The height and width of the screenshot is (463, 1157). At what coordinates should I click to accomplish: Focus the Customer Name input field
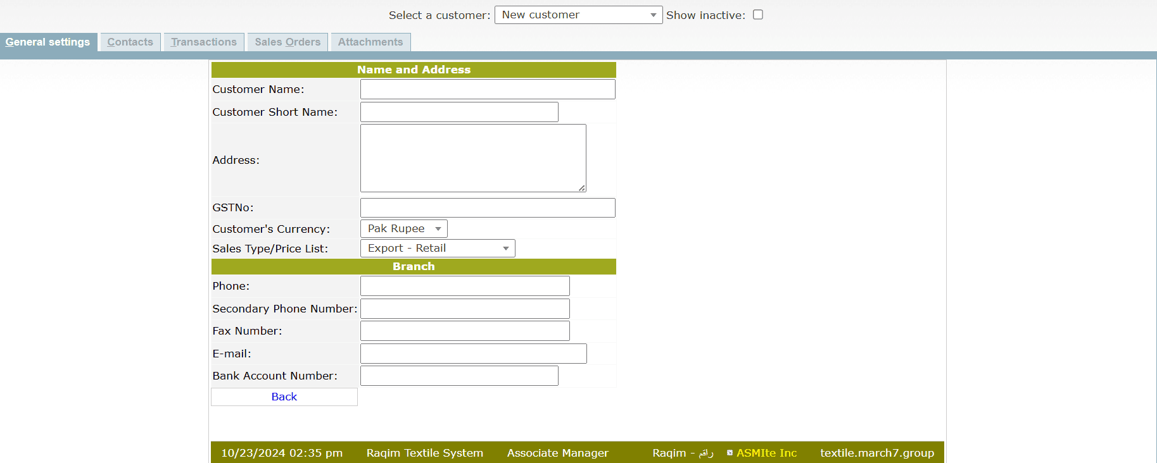[487, 89]
